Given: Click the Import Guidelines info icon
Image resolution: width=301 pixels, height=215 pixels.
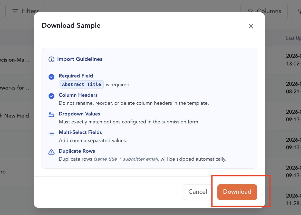Looking at the screenshot, I should pos(51,59).
